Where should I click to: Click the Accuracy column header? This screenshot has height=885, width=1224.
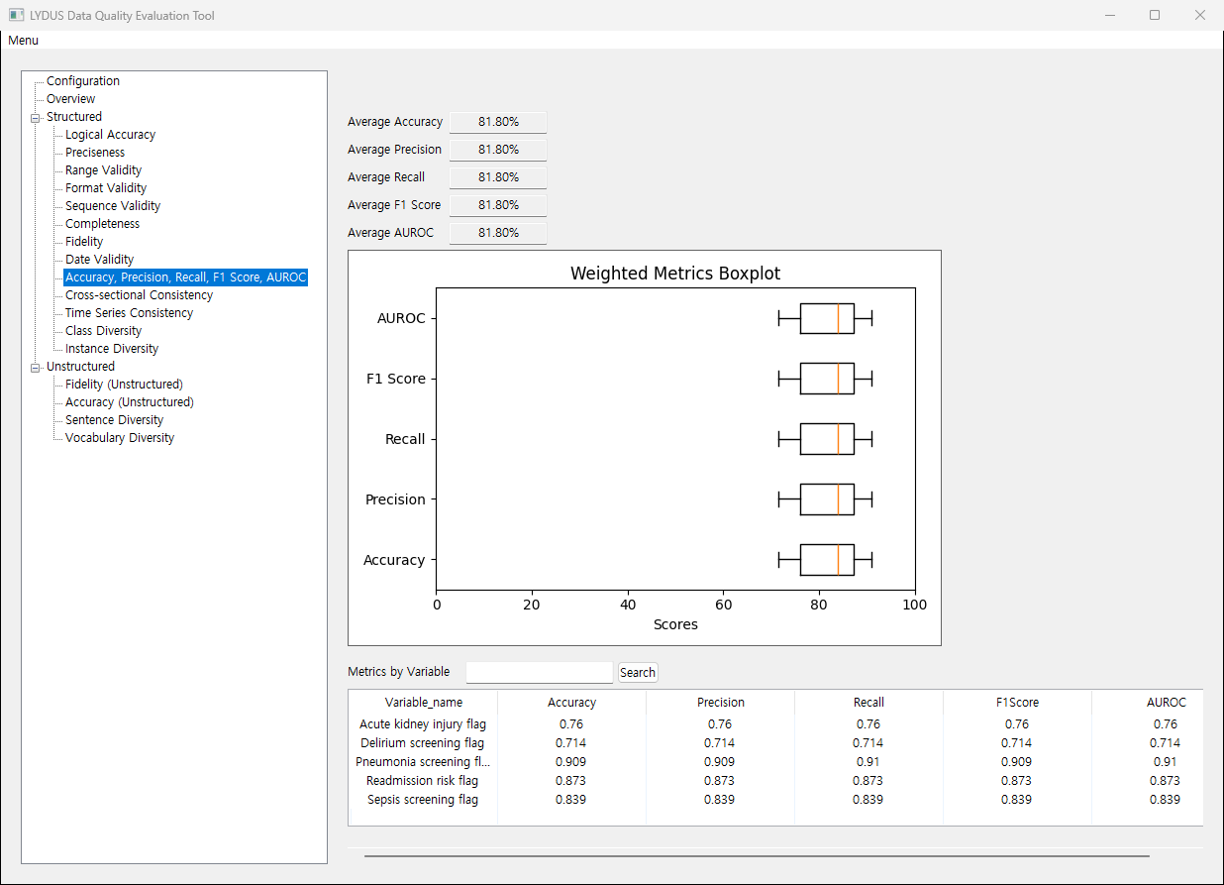point(572,703)
